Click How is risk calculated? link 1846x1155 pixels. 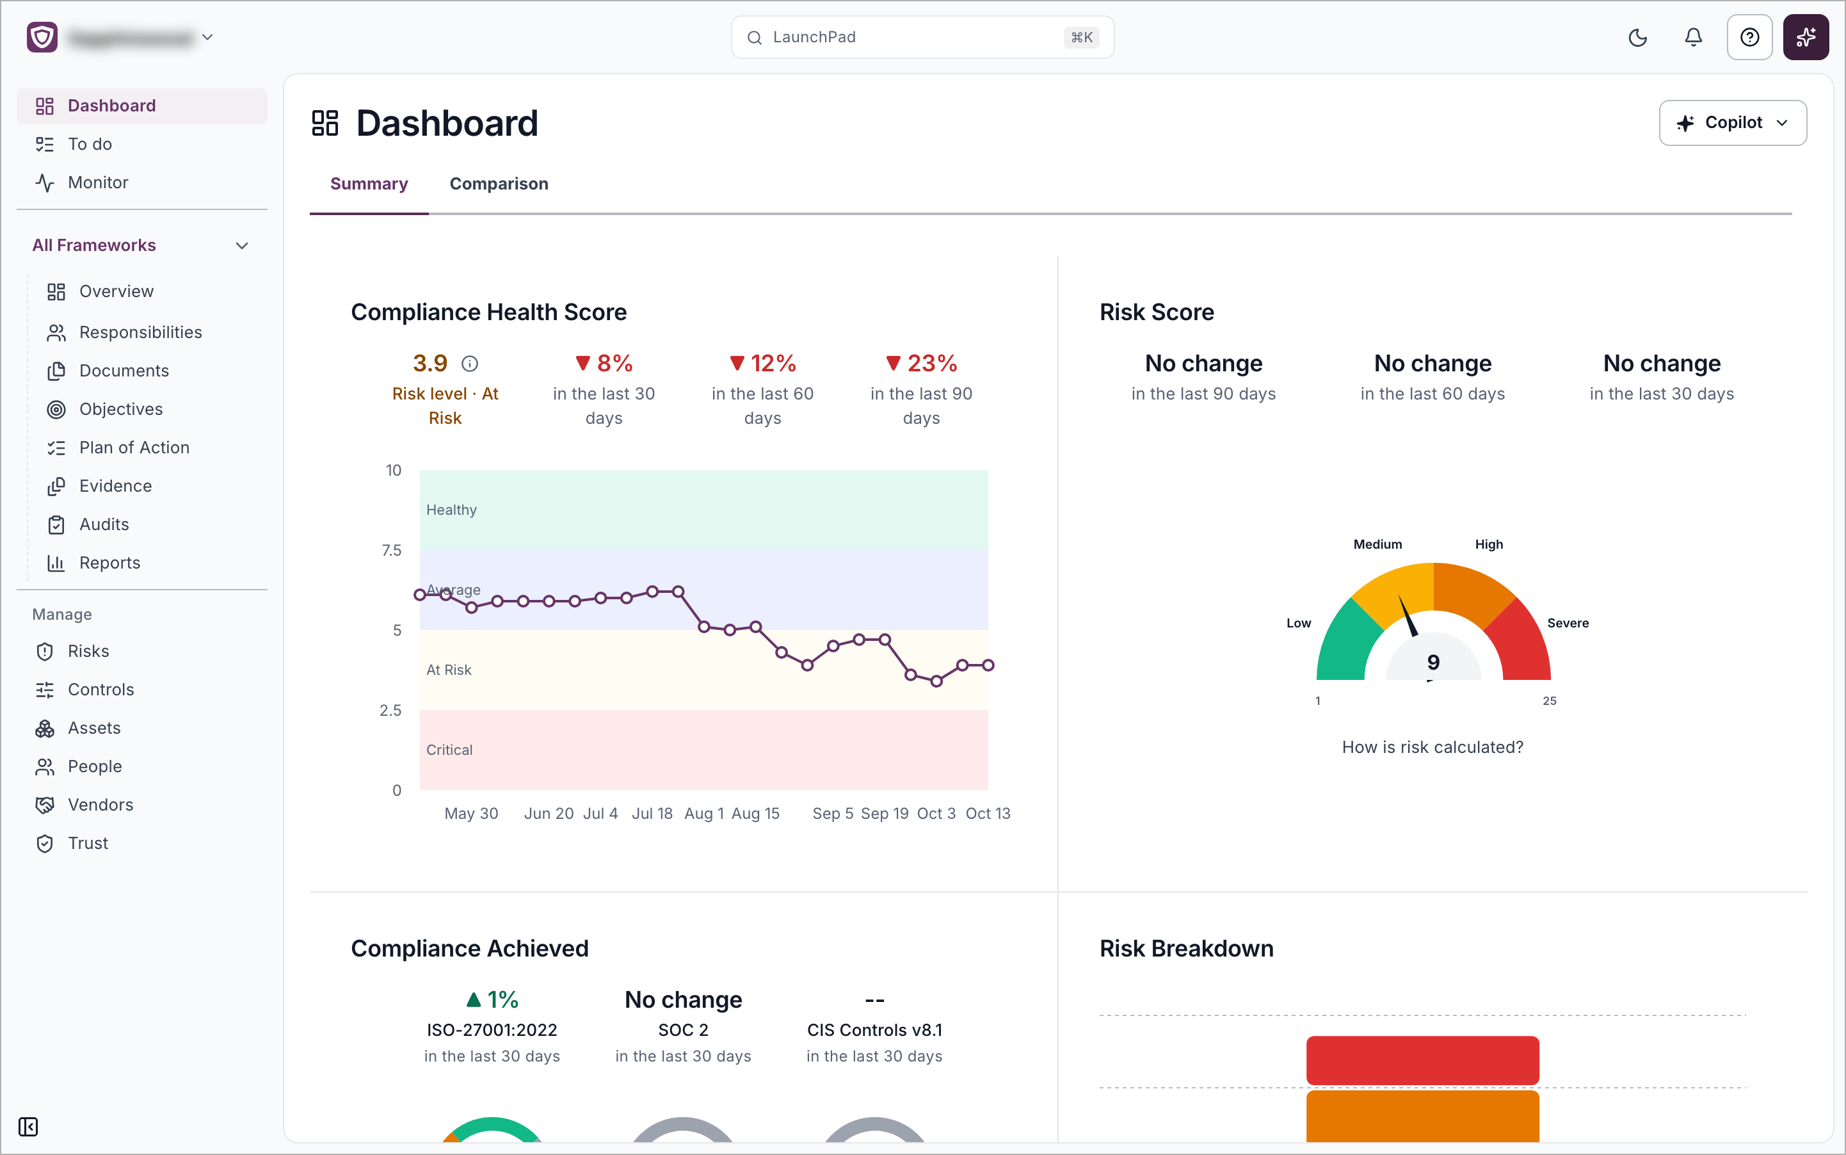pyautogui.click(x=1433, y=747)
